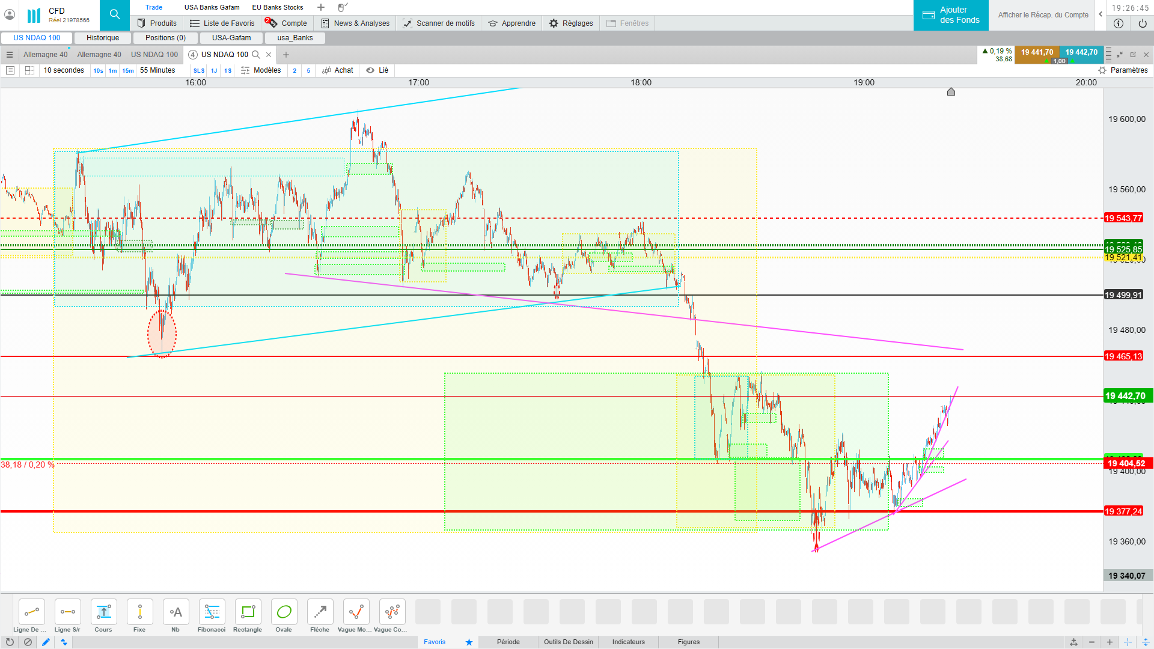This screenshot has width=1154, height=649.
Task: Switch to the Indicateurs tab
Action: (x=628, y=642)
